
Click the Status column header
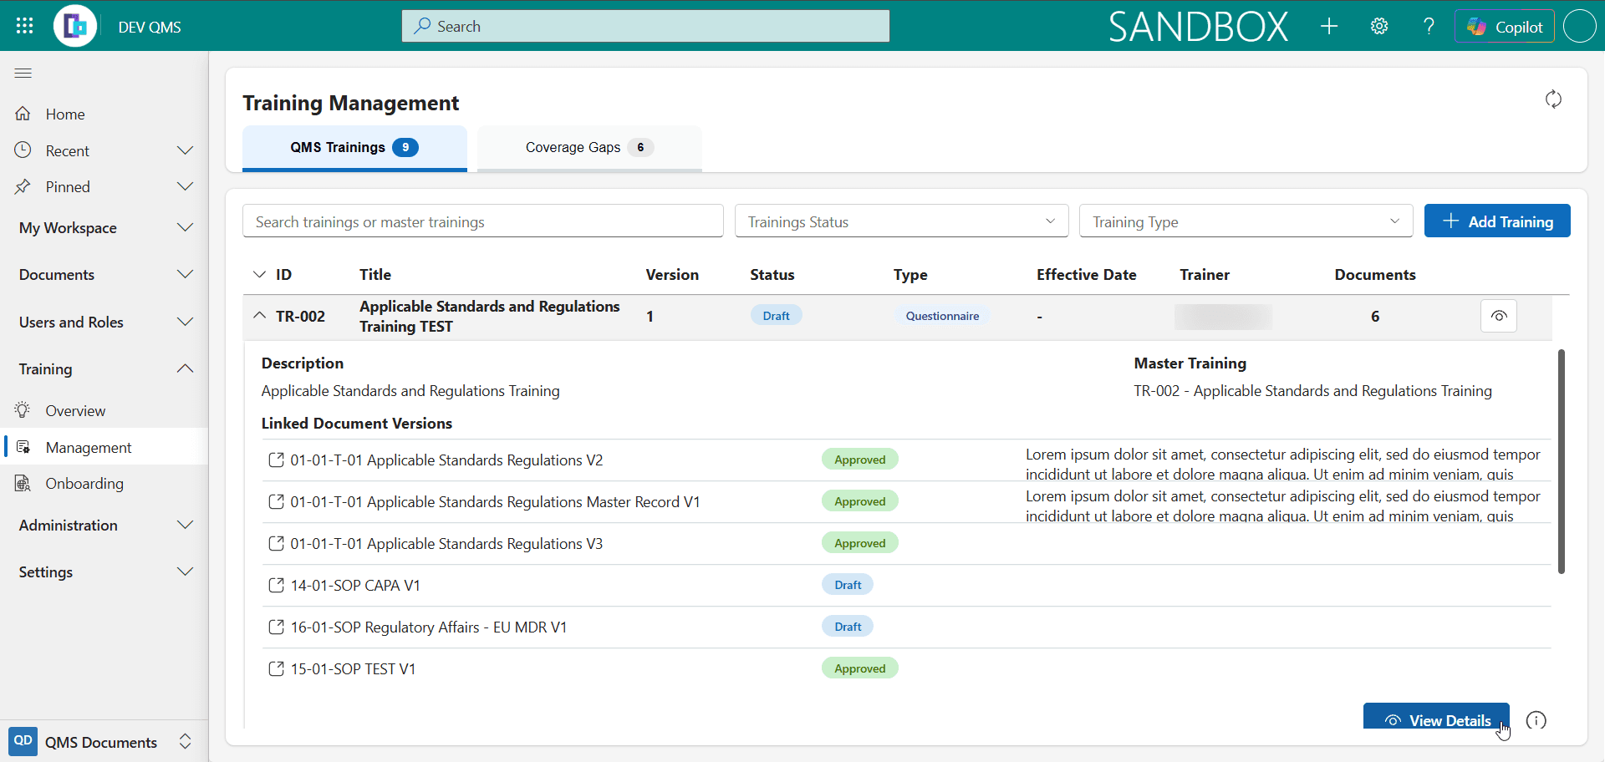pyautogui.click(x=772, y=275)
